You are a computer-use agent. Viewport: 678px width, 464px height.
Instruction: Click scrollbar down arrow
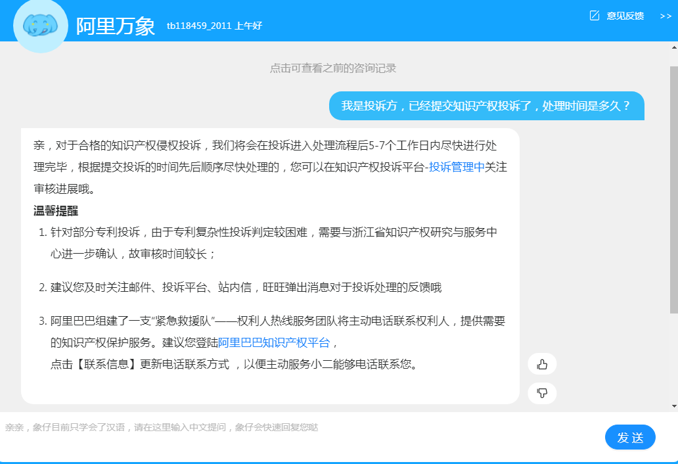click(x=674, y=406)
